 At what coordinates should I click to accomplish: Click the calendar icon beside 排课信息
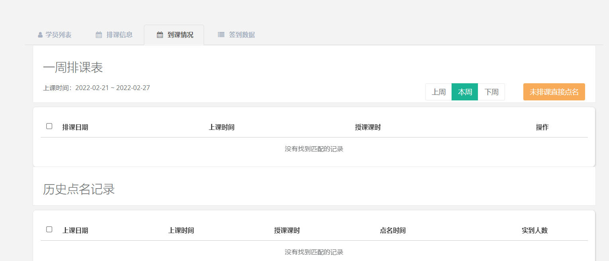tap(99, 35)
